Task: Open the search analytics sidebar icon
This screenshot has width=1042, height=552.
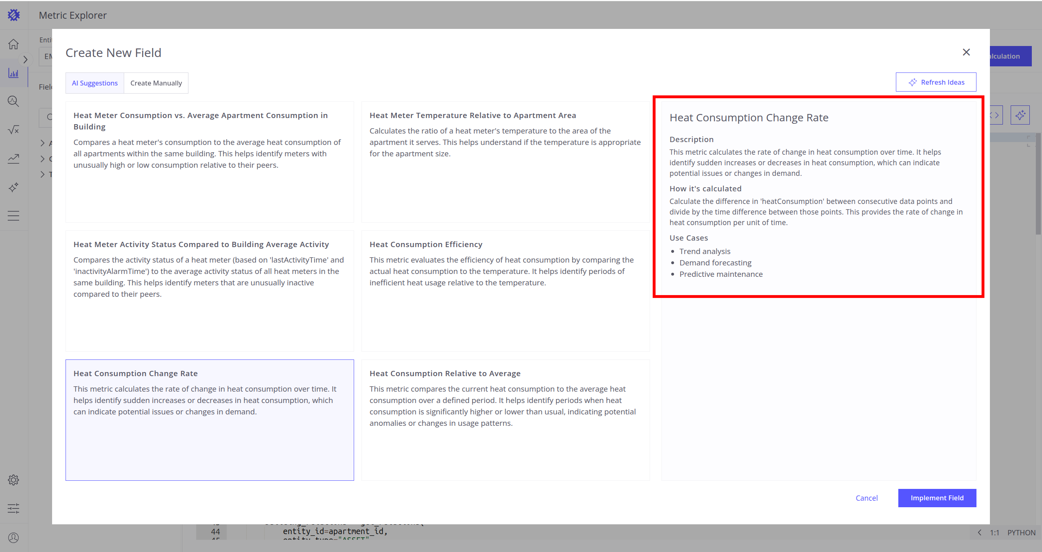Action: click(x=13, y=101)
